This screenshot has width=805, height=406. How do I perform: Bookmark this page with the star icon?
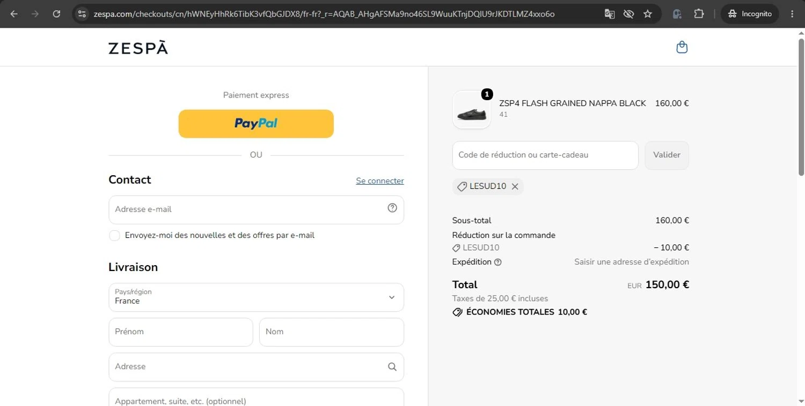tap(648, 14)
